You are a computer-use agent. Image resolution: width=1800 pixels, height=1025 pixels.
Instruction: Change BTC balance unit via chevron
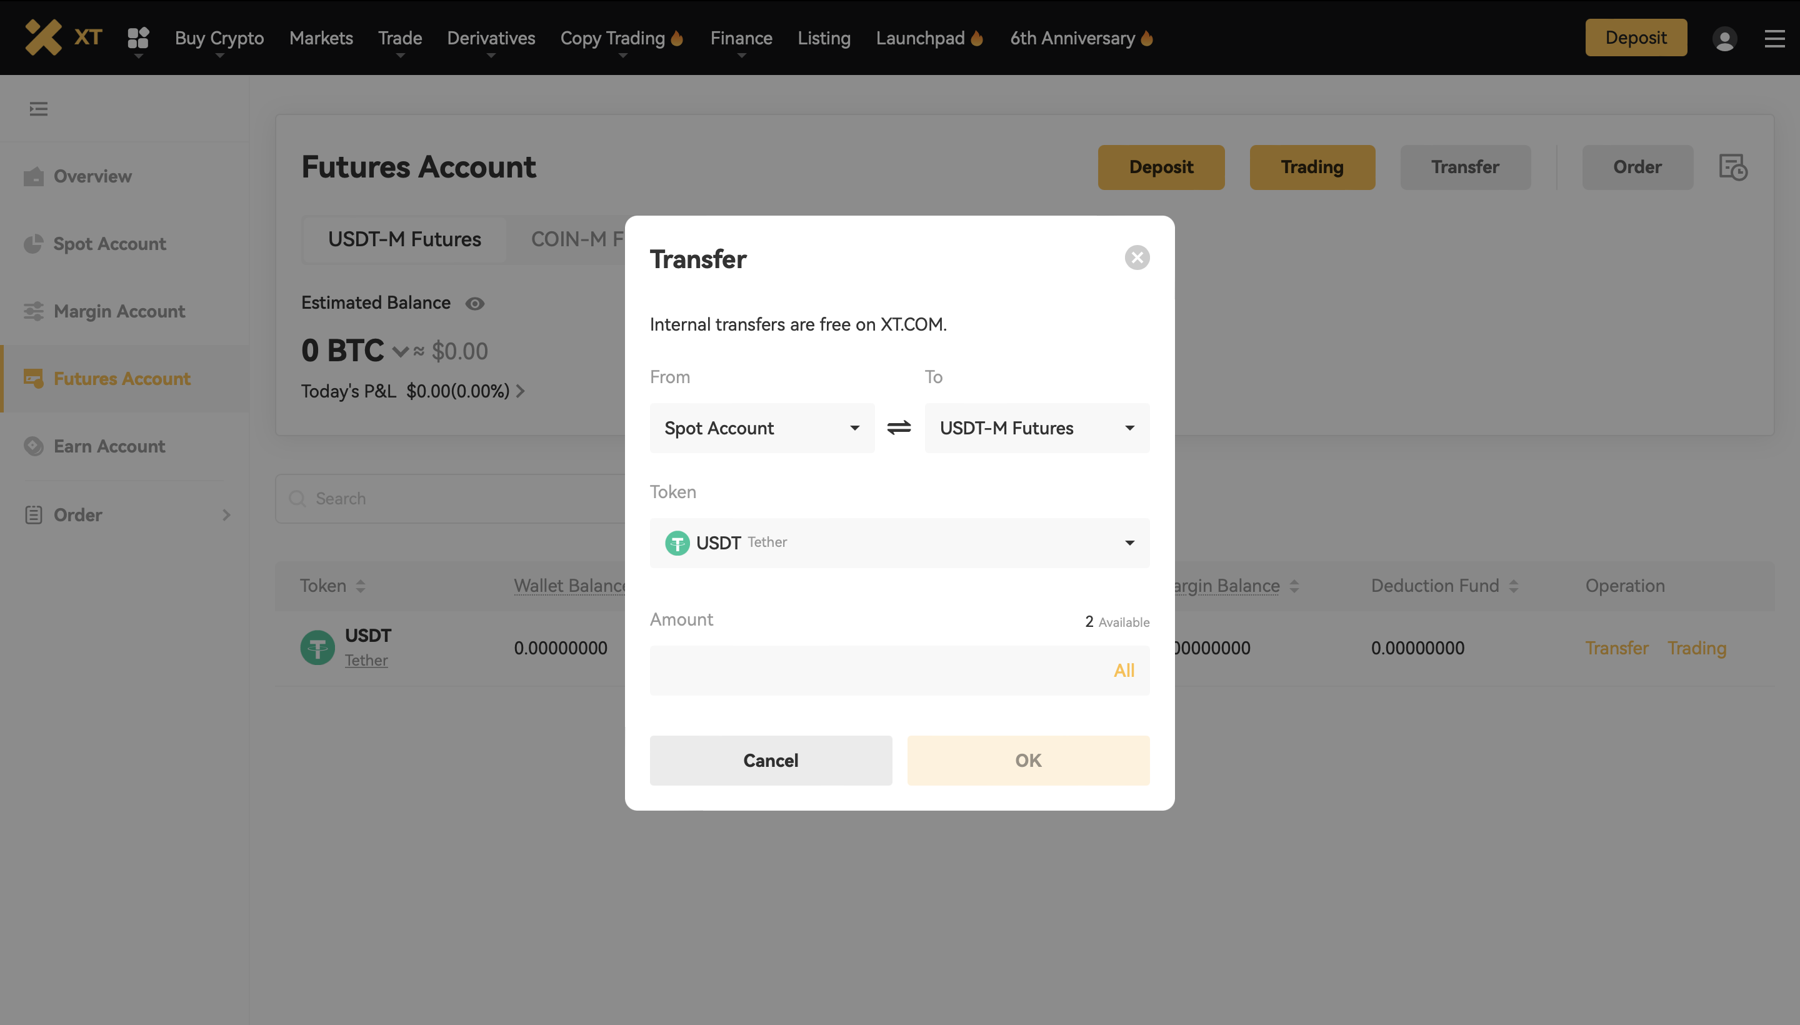[x=401, y=351]
